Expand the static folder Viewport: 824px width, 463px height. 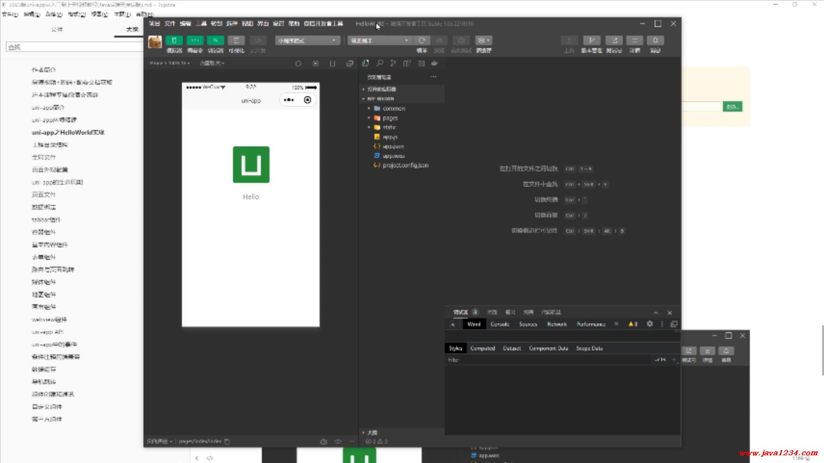pos(402,127)
